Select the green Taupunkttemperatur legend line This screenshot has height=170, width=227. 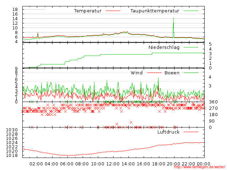[191, 11]
